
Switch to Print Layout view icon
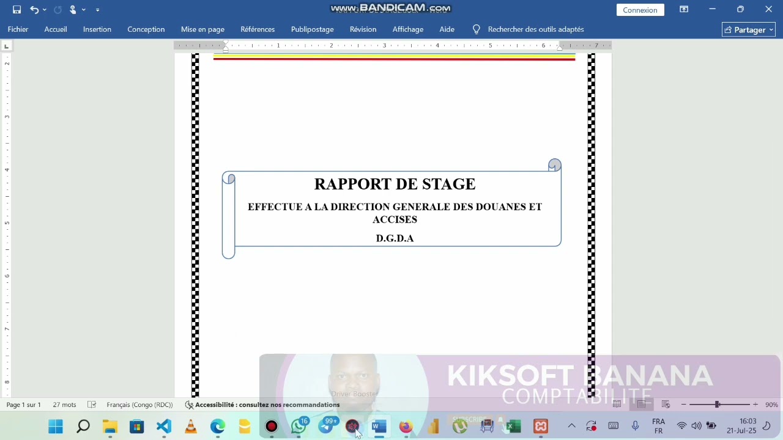641,404
